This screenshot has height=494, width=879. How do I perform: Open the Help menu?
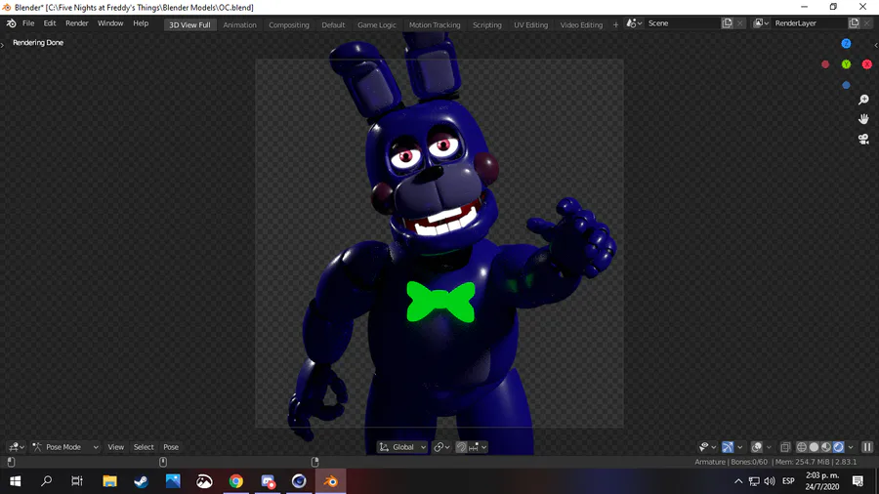(x=141, y=23)
